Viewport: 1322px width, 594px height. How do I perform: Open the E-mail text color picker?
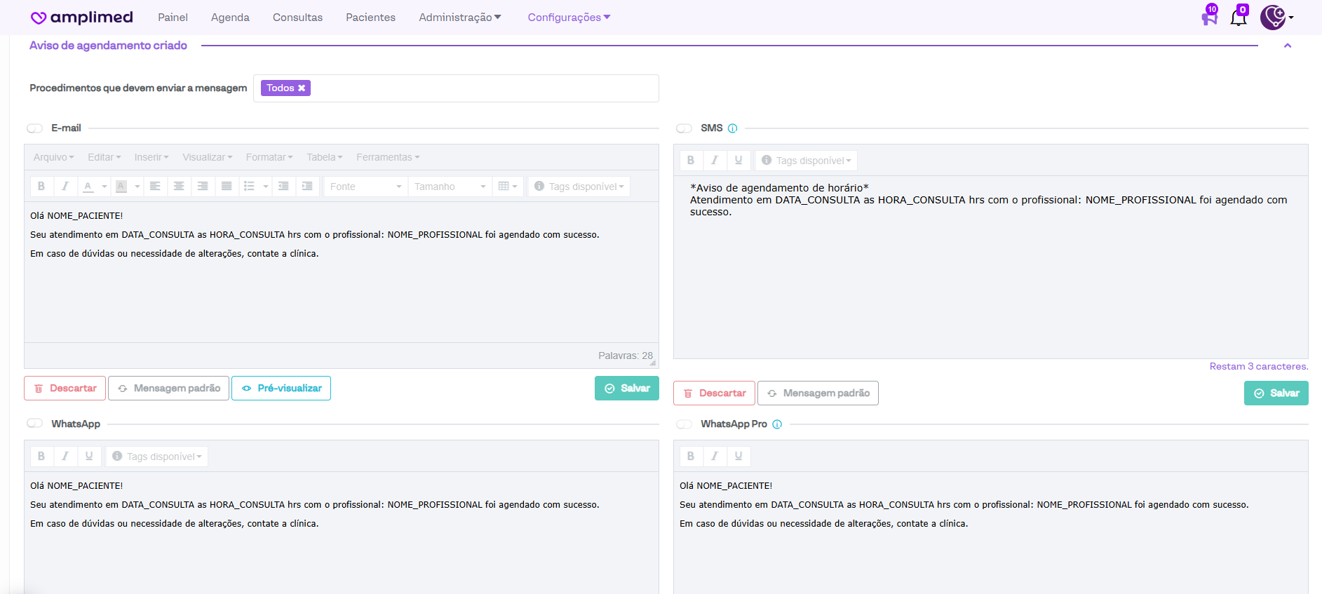(104, 187)
